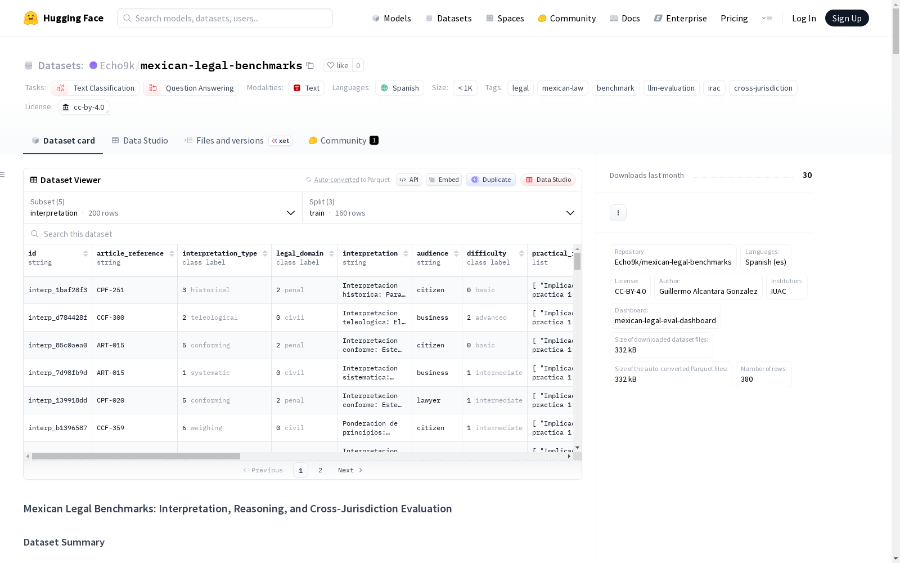The height and width of the screenshot is (563, 900).
Task: Click the irac tag
Action: [x=714, y=88]
